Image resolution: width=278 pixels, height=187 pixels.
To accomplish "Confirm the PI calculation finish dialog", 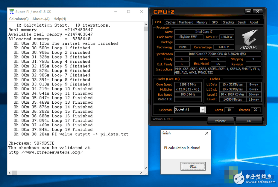I will coord(193,166).
